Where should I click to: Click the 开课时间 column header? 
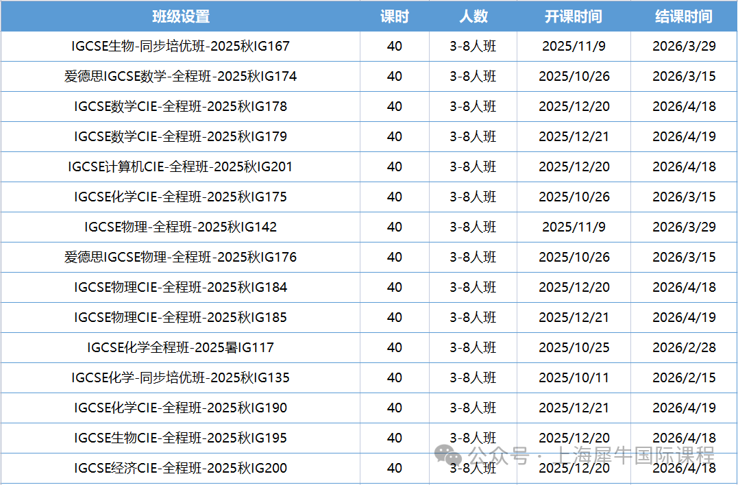pyautogui.click(x=574, y=16)
